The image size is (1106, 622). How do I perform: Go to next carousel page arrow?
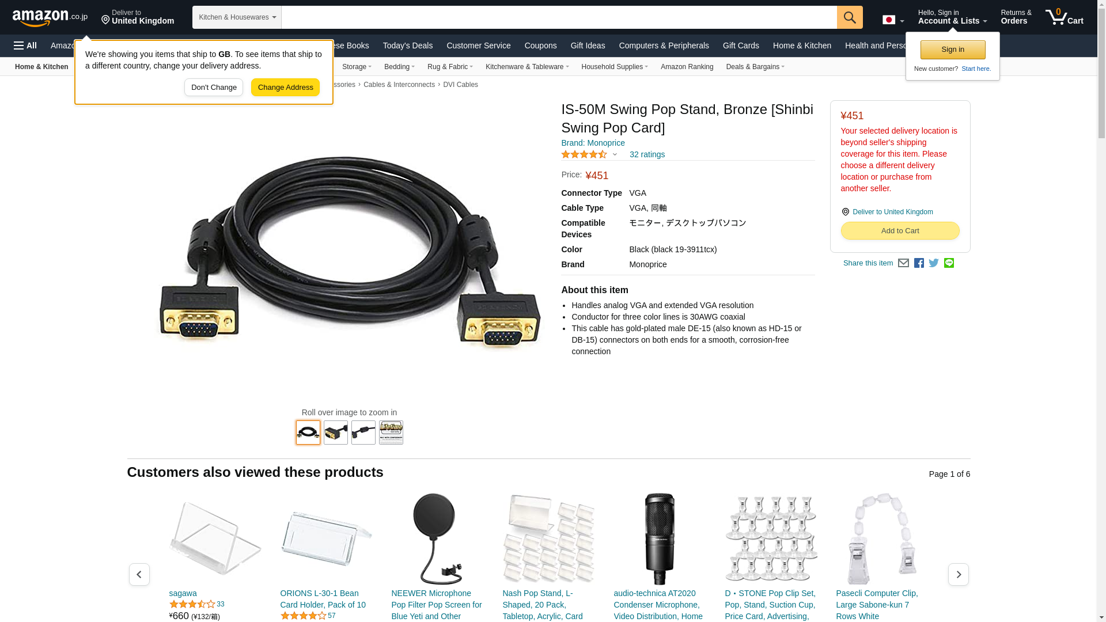(x=959, y=574)
